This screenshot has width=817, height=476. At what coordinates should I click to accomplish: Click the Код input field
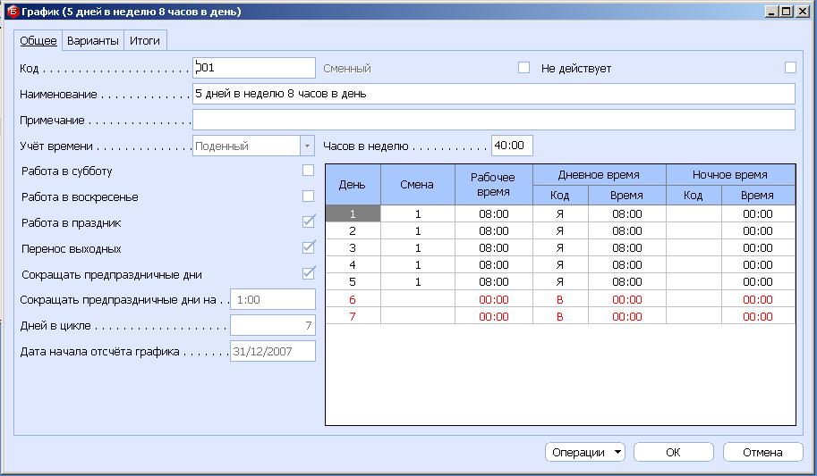click(254, 68)
